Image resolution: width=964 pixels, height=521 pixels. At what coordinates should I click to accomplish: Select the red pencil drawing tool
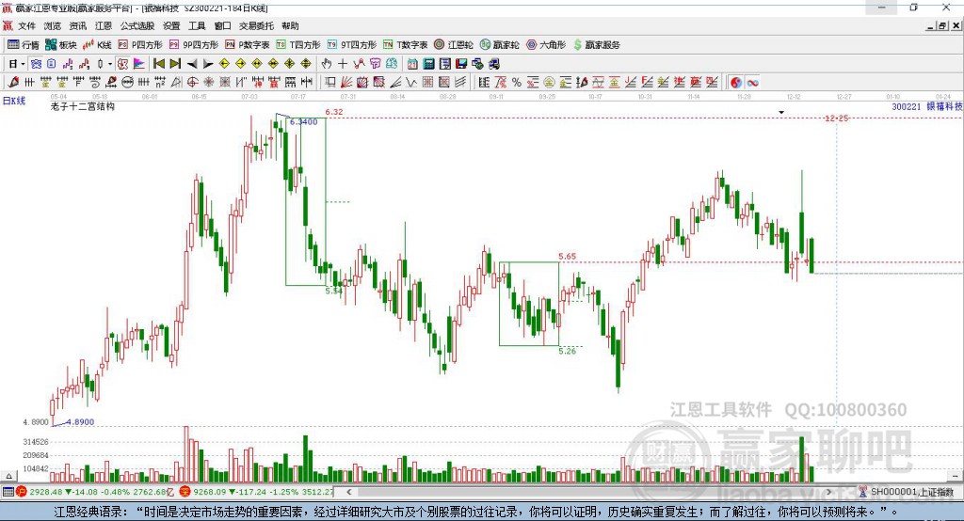tap(13, 83)
